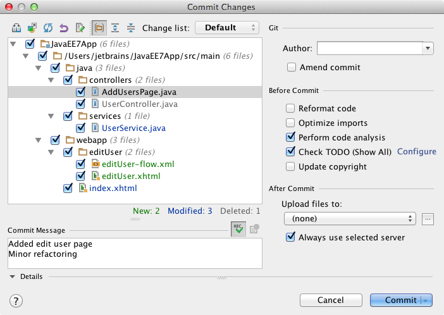The width and height of the screenshot is (444, 315).
Task: Open the Upload files to dropdown
Action: pos(350,219)
